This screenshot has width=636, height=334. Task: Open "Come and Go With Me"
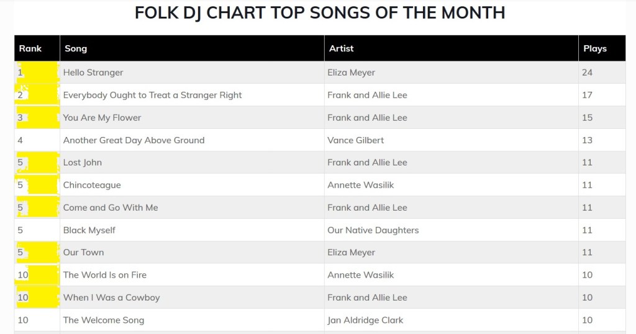111,208
